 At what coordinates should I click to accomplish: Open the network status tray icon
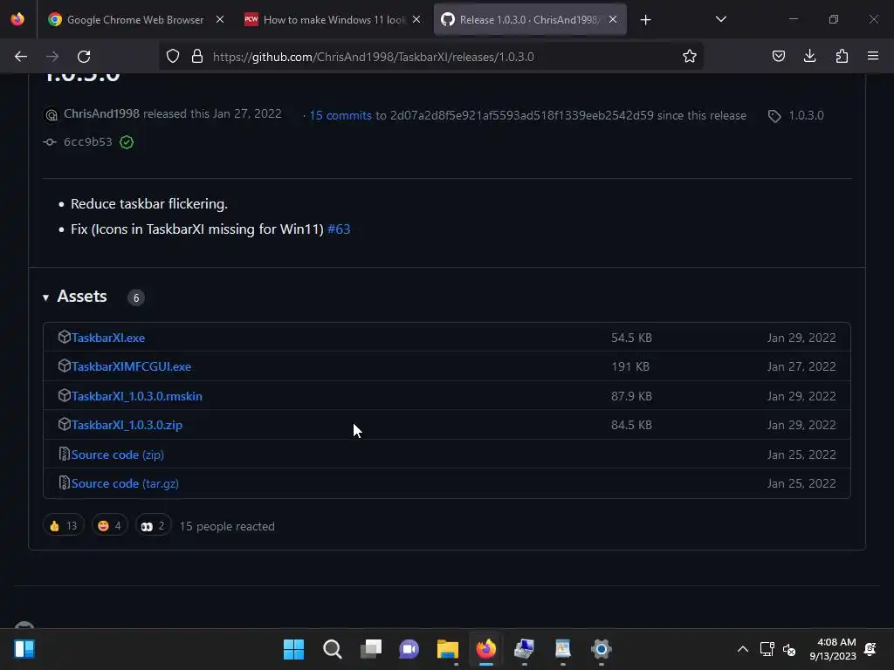tap(767, 649)
